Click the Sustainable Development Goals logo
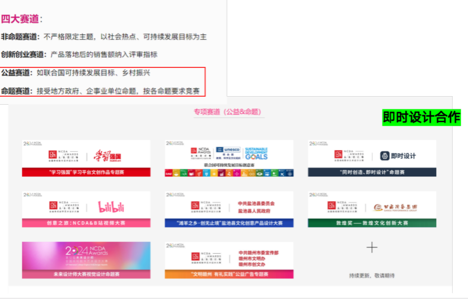The height and width of the screenshot is (299, 468). (256, 153)
